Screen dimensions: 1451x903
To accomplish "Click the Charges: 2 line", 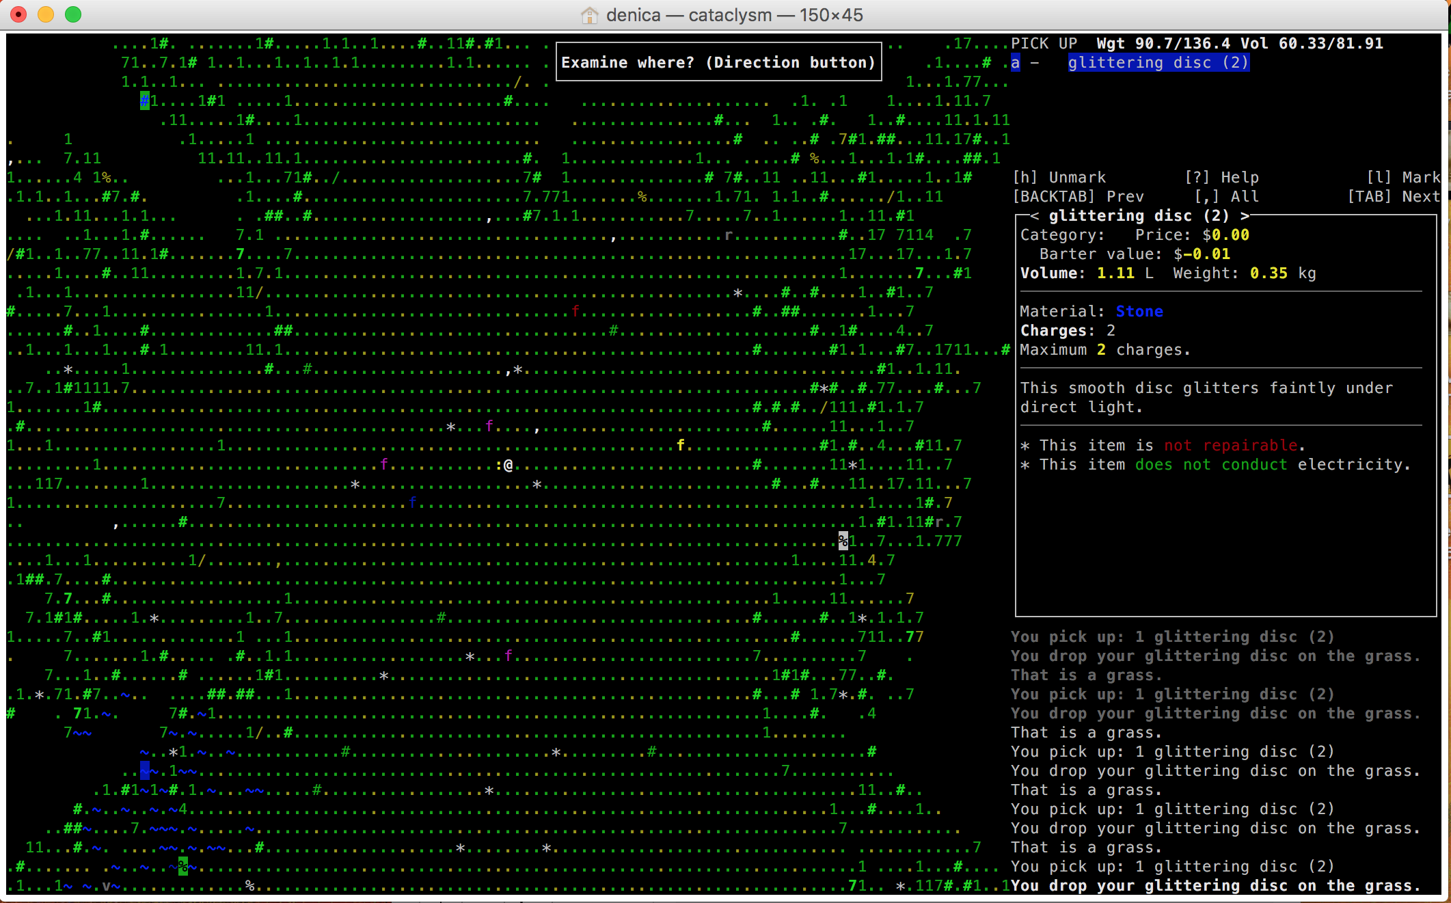I will point(1068,330).
